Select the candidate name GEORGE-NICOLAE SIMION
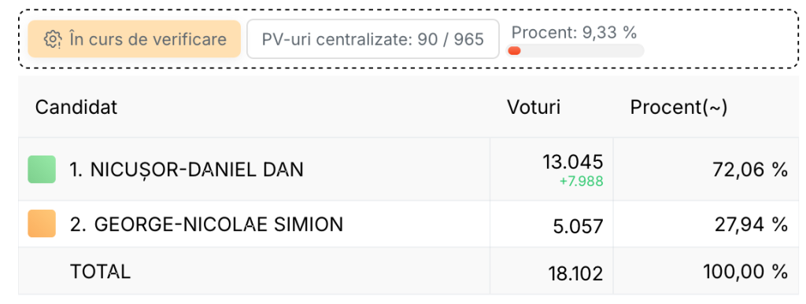The width and height of the screenshot is (806, 304). 219,224
